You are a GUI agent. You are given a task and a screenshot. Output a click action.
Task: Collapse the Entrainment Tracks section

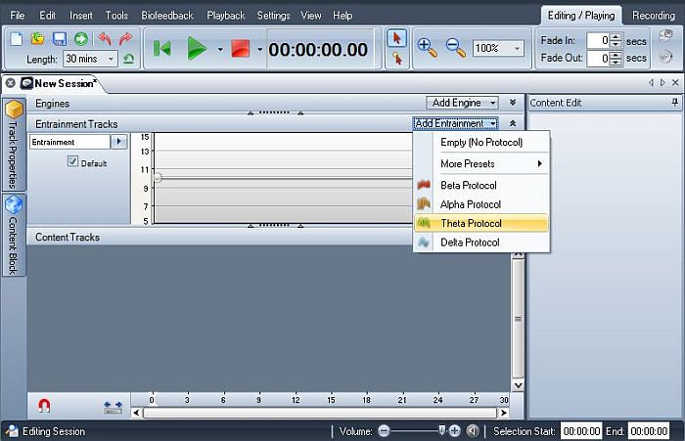[x=513, y=123]
